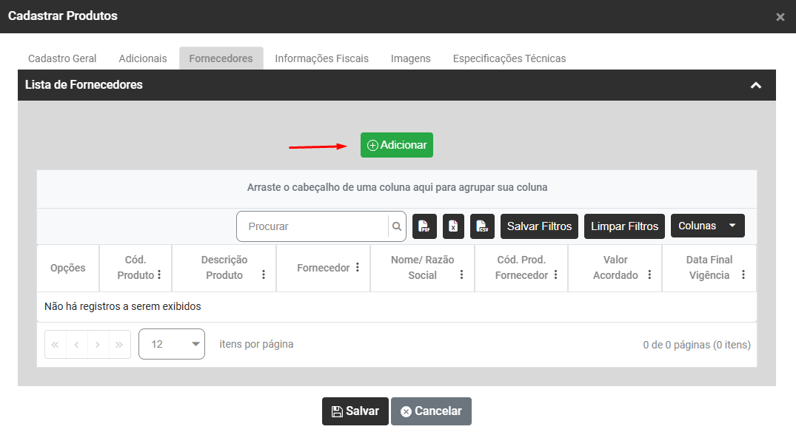The width and height of the screenshot is (796, 435).
Task: Switch to Adicionais tab
Action: [x=143, y=58]
